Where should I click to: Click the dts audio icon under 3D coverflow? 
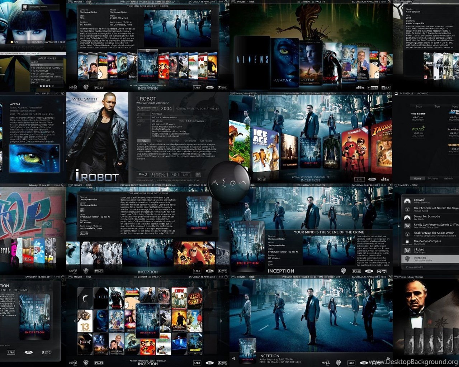coord(385,179)
